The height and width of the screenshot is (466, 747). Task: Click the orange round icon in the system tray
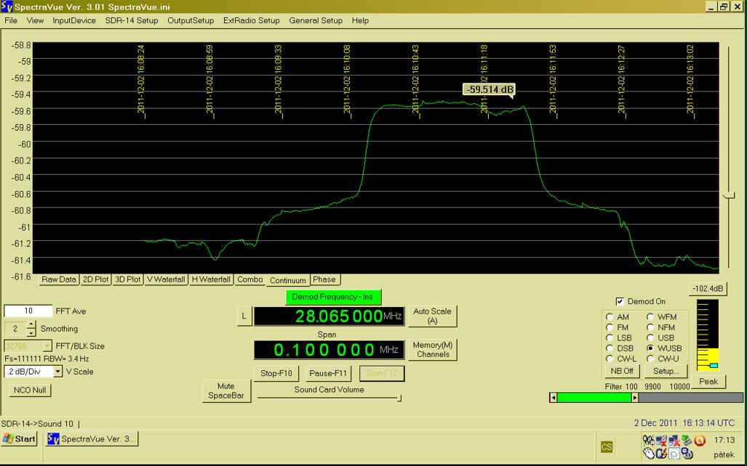(x=700, y=441)
